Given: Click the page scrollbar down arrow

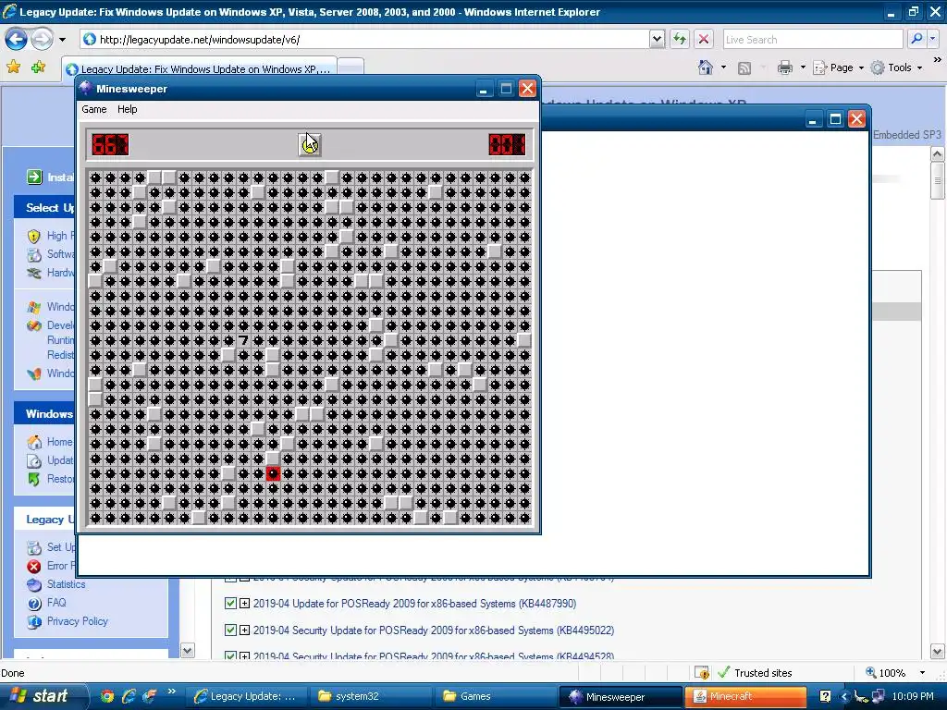Looking at the screenshot, I should (x=938, y=652).
